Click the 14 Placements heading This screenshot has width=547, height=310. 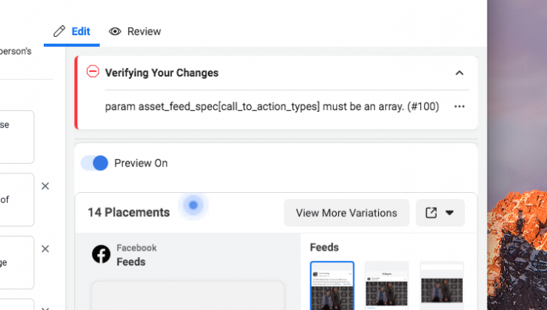click(x=129, y=212)
